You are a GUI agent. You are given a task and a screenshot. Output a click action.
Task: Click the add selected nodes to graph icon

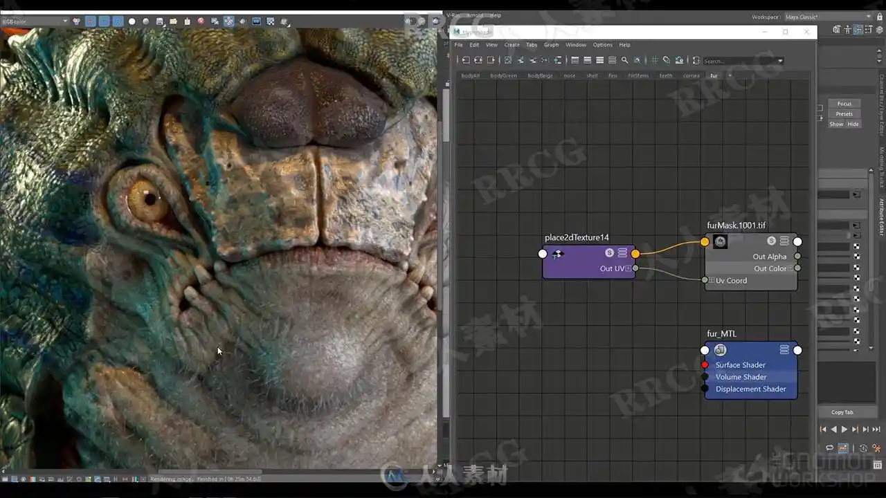[521, 60]
